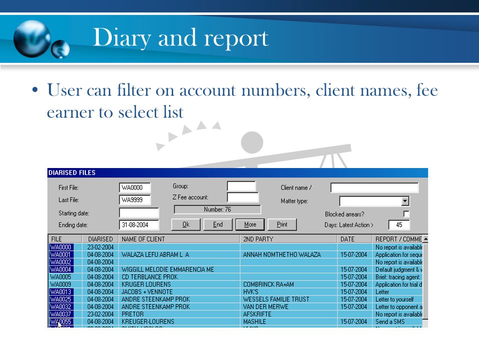The width and height of the screenshot is (479, 359).
Task: Click the DIARISED FILES title bar
Action: click(x=238, y=173)
